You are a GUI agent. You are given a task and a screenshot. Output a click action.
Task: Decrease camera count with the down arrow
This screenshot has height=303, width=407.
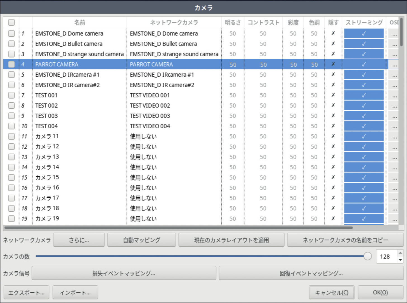[400, 260]
